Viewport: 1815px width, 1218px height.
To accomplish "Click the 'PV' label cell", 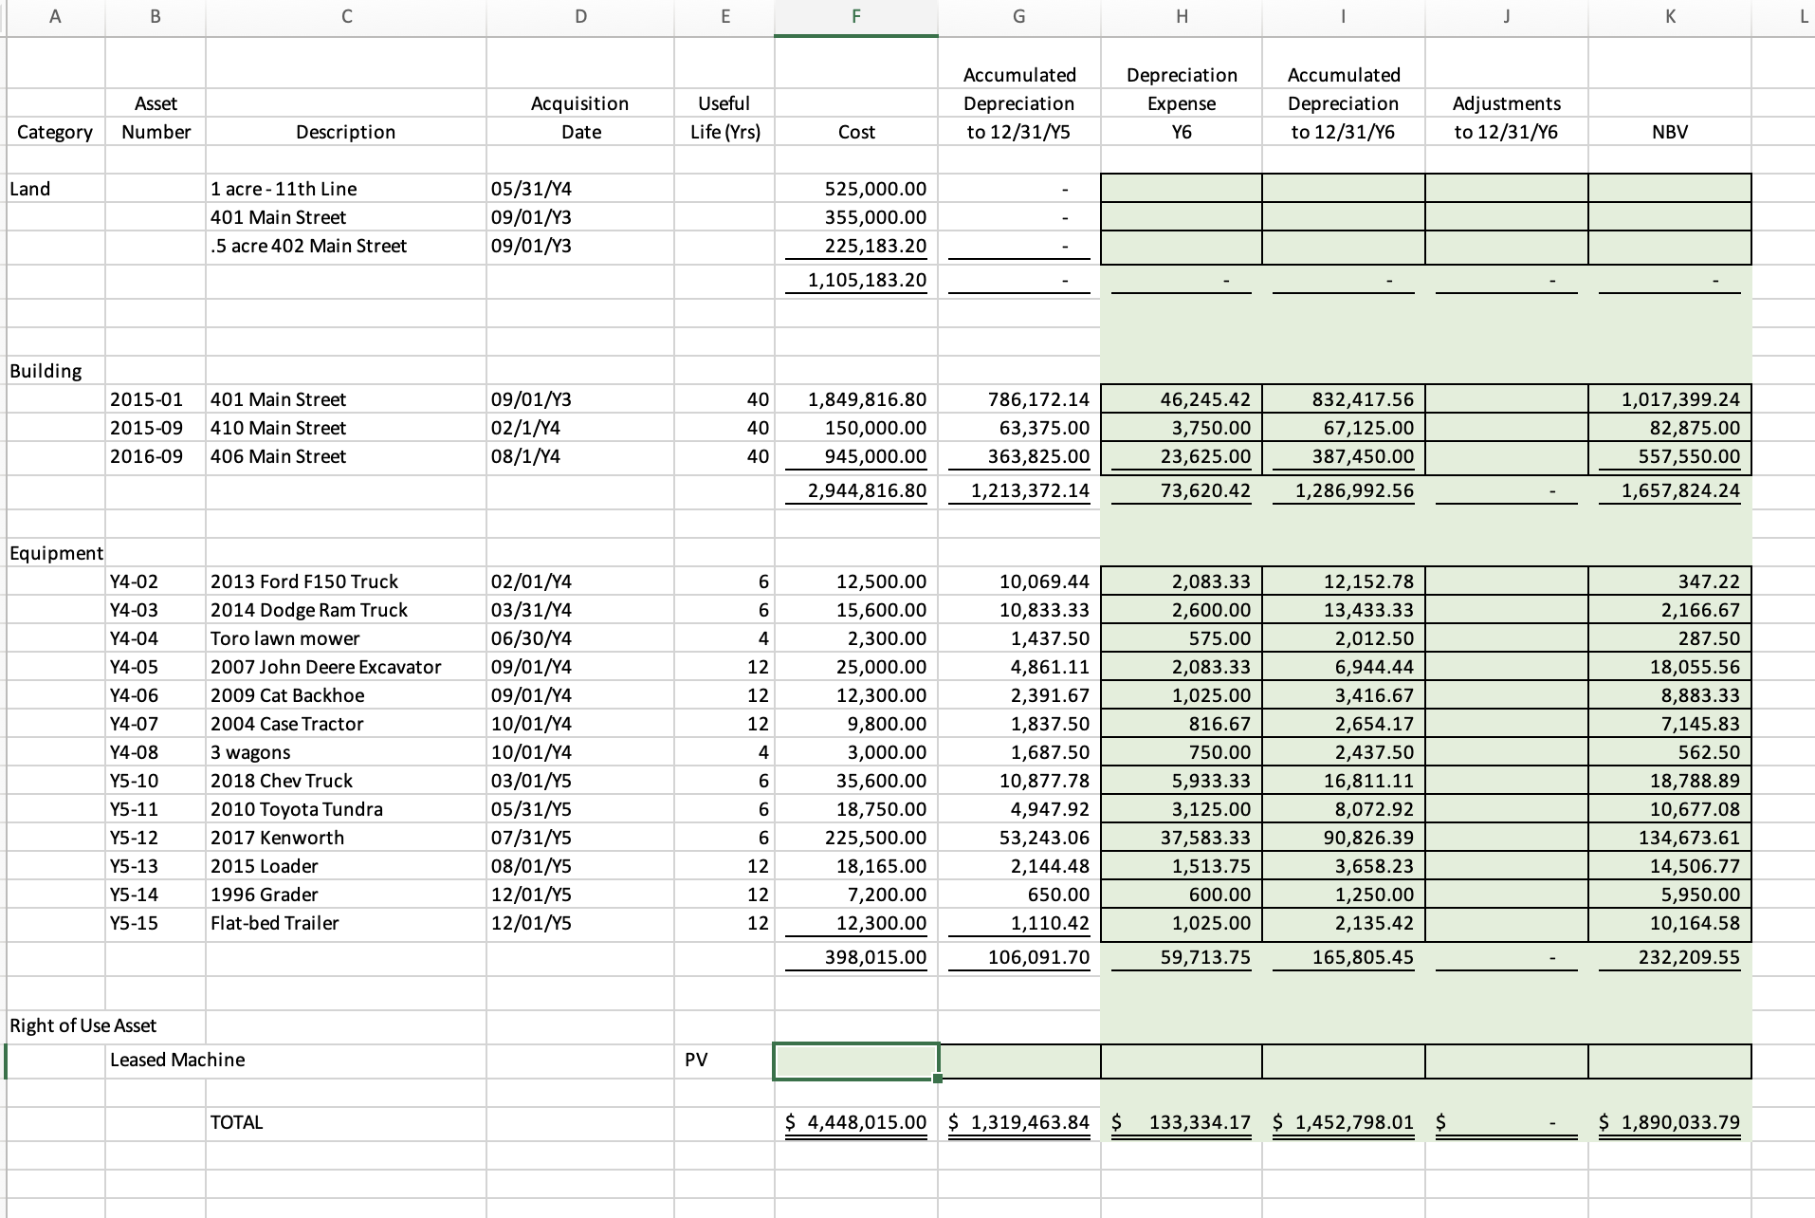I will coord(724,1061).
